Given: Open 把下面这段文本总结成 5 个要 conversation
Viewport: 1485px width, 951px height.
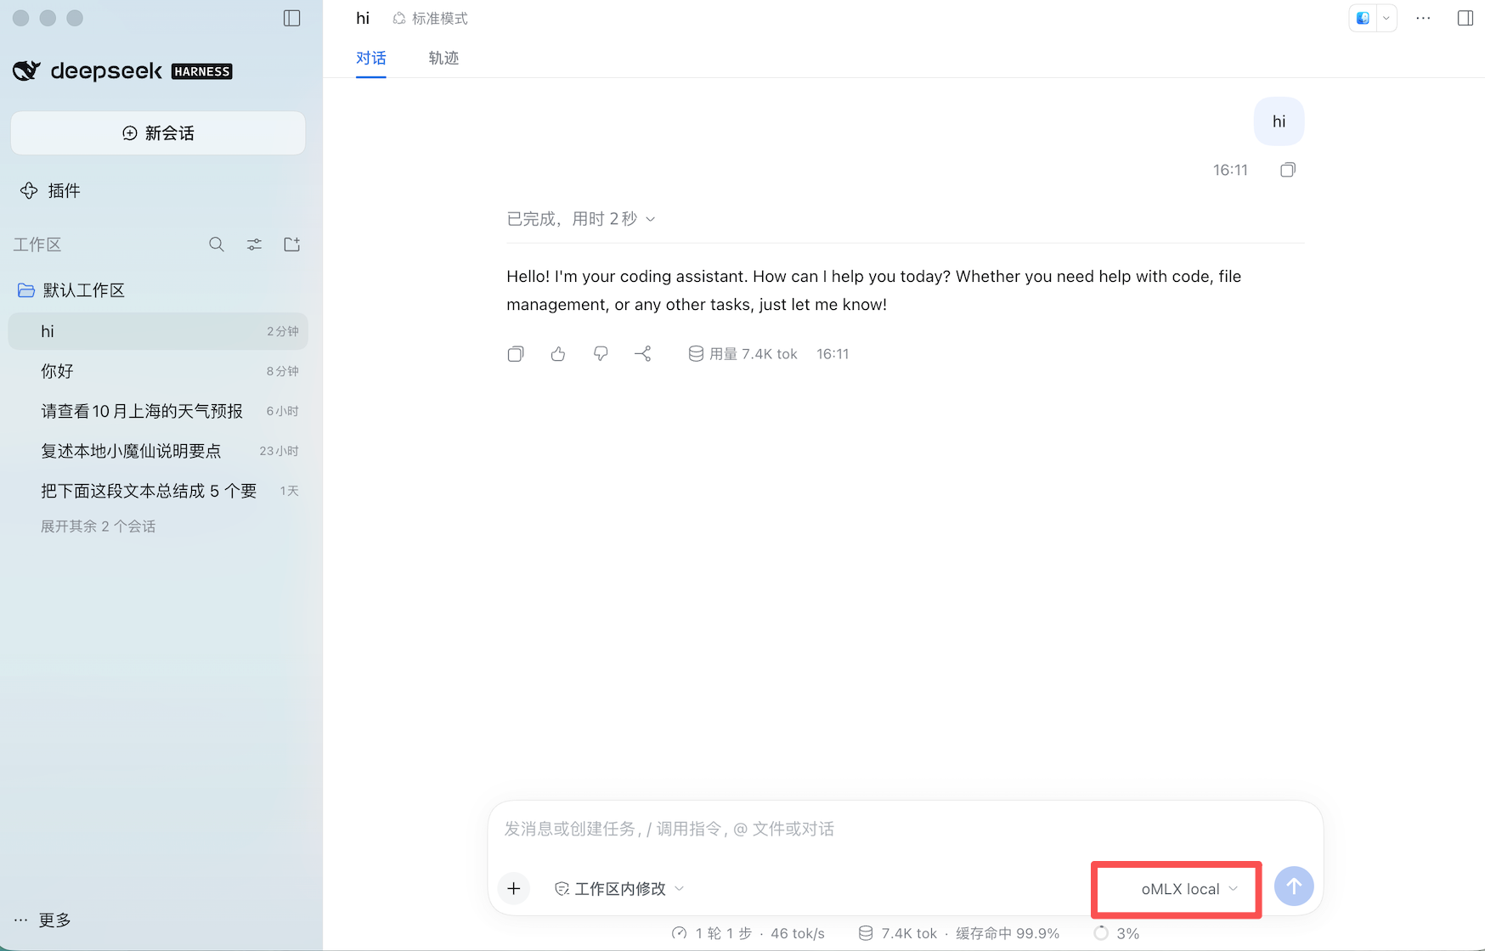Looking at the screenshot, I should coord(158,491).
